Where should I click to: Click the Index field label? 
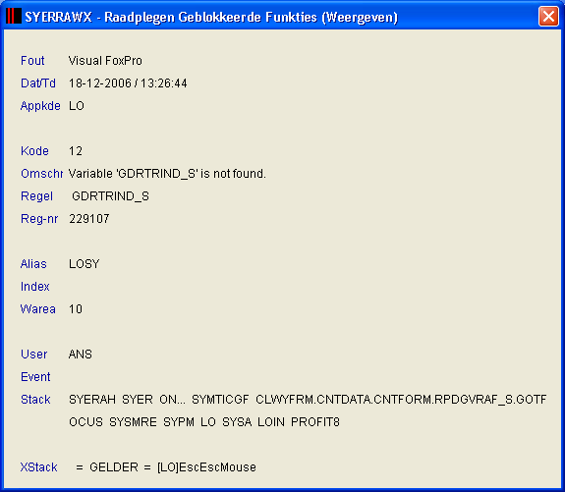click(35, 287)
